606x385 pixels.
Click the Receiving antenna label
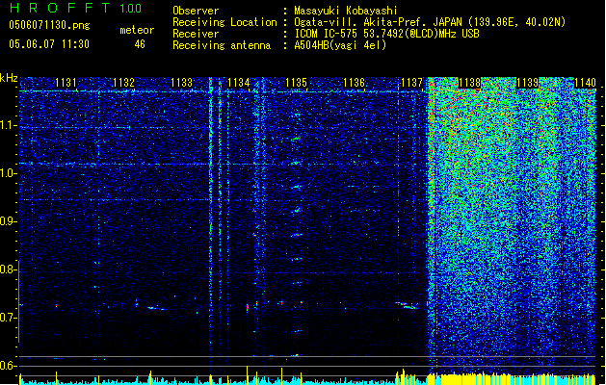[222, 45]
